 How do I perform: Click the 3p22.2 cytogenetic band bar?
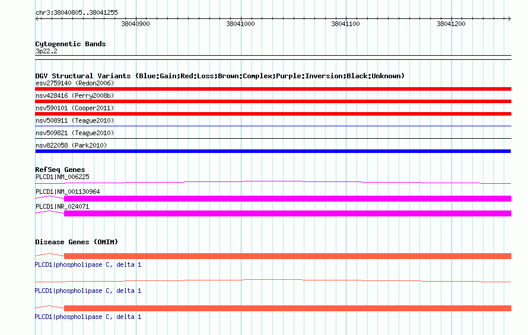[x=273, y=58]
